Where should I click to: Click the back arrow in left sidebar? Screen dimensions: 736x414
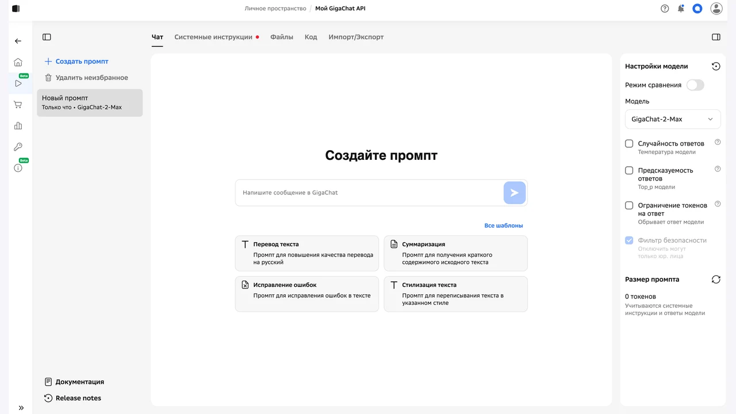[18, 41]
